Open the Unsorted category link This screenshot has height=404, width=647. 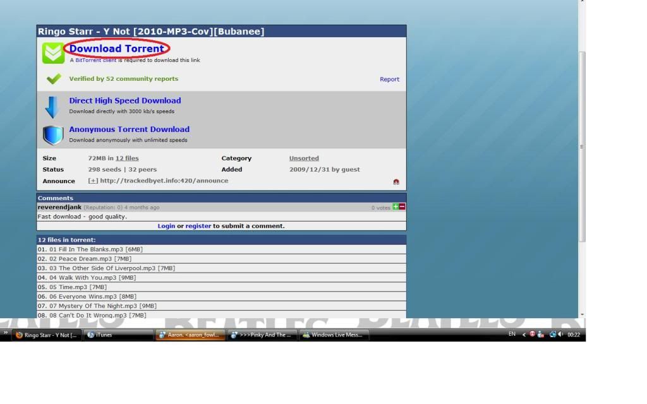click(x=304, y=158)
